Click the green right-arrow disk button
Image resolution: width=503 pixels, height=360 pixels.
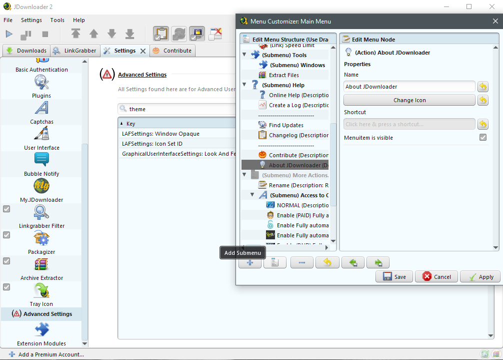point(378,262)
